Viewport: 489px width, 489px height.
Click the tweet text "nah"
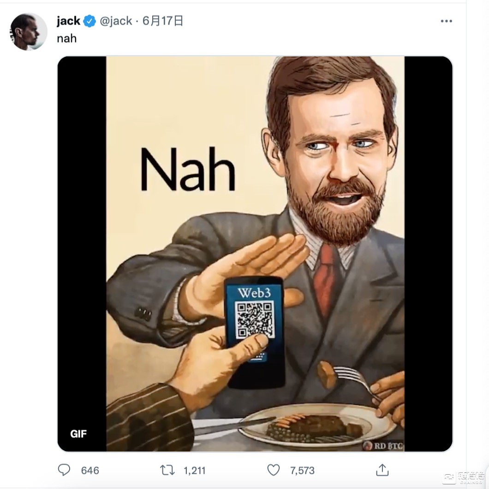pyautogui.click(x=66, y=38)
